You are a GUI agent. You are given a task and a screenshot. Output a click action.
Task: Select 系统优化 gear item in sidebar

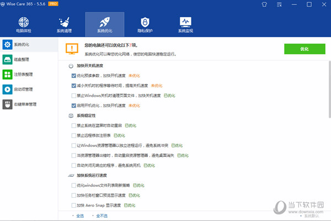[x=29, y=45]
